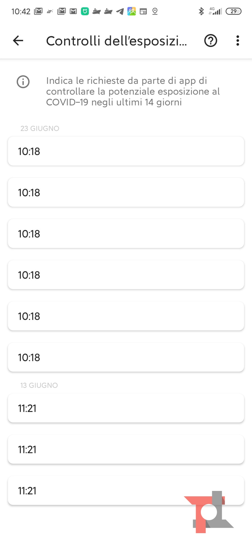This screenshot has height=548, width=252.
Task: Open the three-dot overflow menu
Action: pos(237,41)
